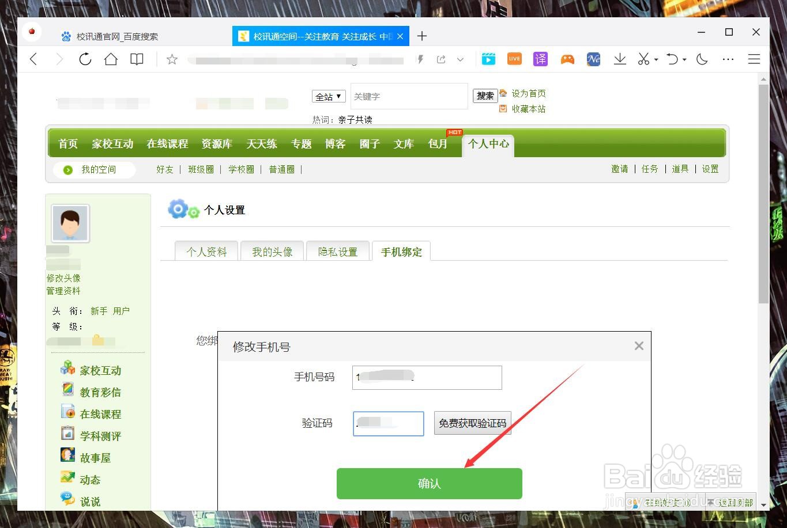Open 动态 in the left sidebar
Image resolution: width=787 pixels, height=528 pixels.
tap(90, 480)
